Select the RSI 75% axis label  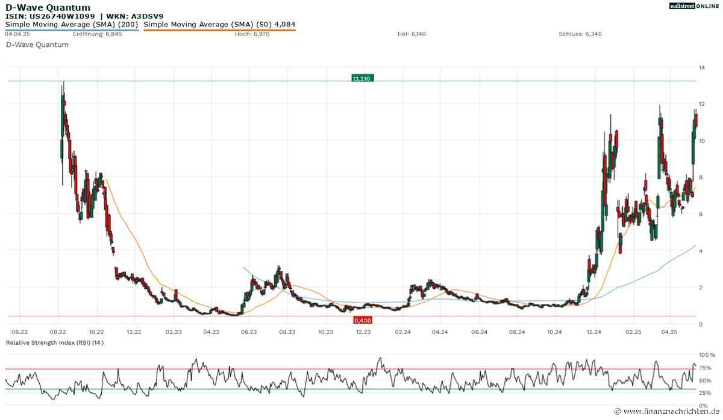point(706,368)
